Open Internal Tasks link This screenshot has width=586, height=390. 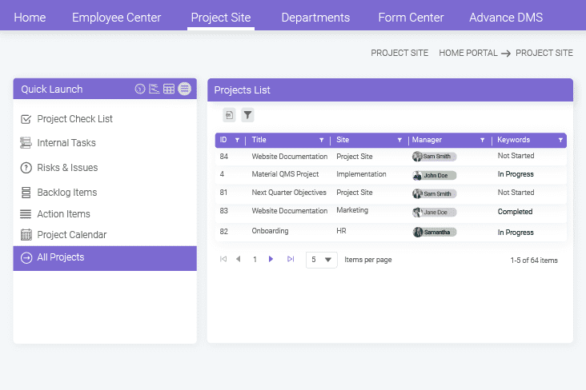click(x=66, y=143)
